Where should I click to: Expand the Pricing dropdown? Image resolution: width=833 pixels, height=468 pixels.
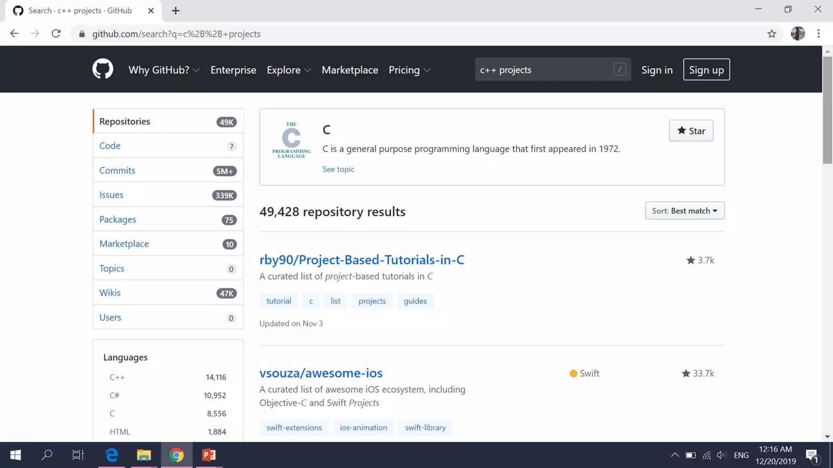pyautogui.click(x=409, y=70)
